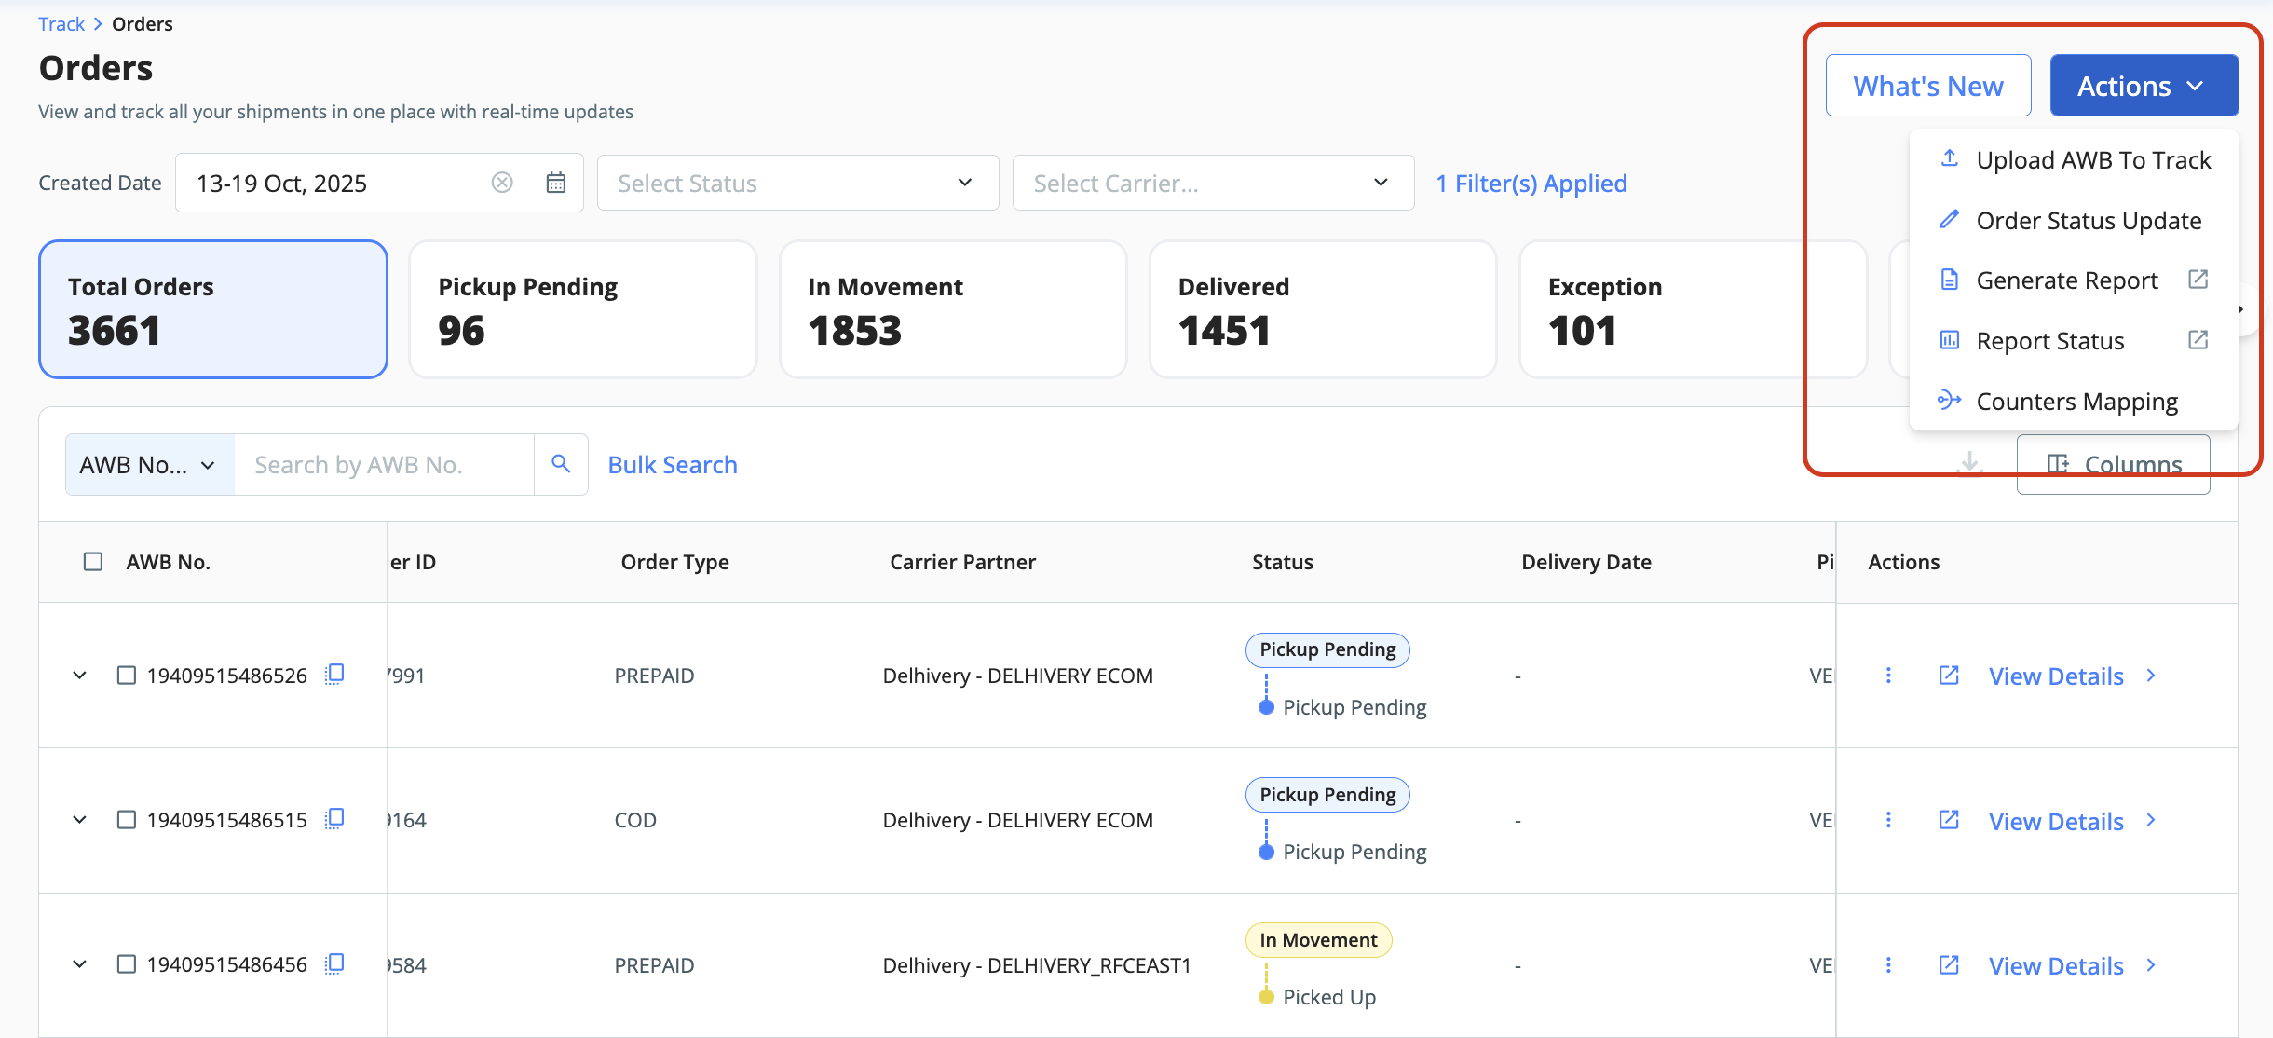Click the download icon beside Columns

pyautogui.click(x=1969, y=463)
